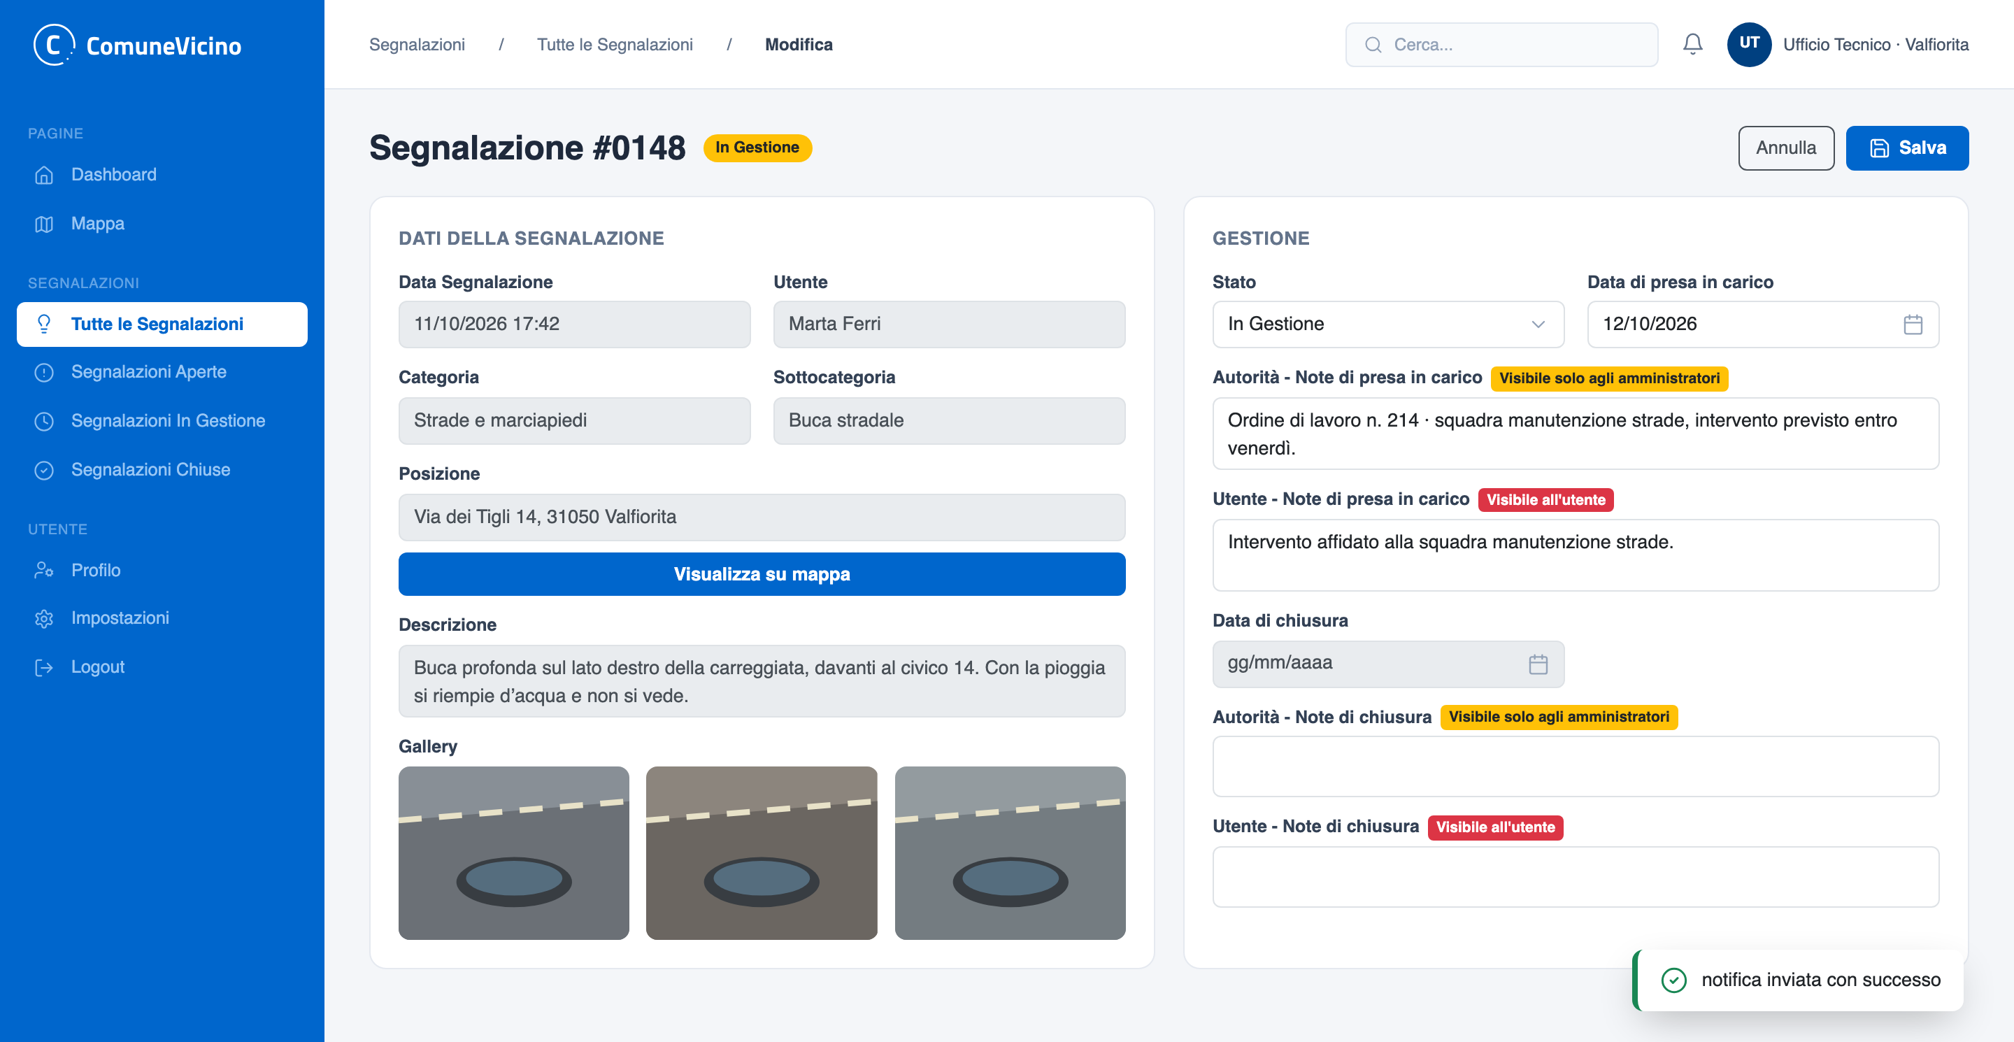Edit Utente note di presa in carico
The width and height of the screenshot is (2014, 1042).
click(x=1576, y=555)
